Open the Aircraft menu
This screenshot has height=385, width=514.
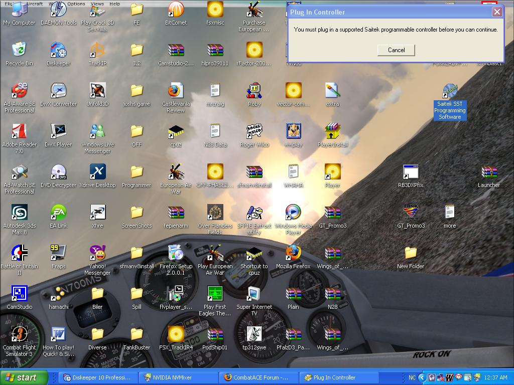(x=35, y=4)
